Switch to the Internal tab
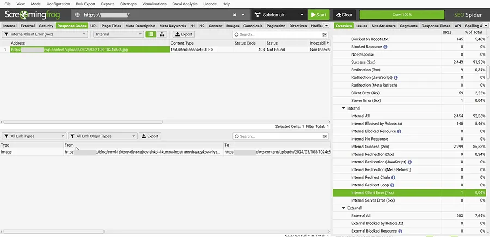 10,26
